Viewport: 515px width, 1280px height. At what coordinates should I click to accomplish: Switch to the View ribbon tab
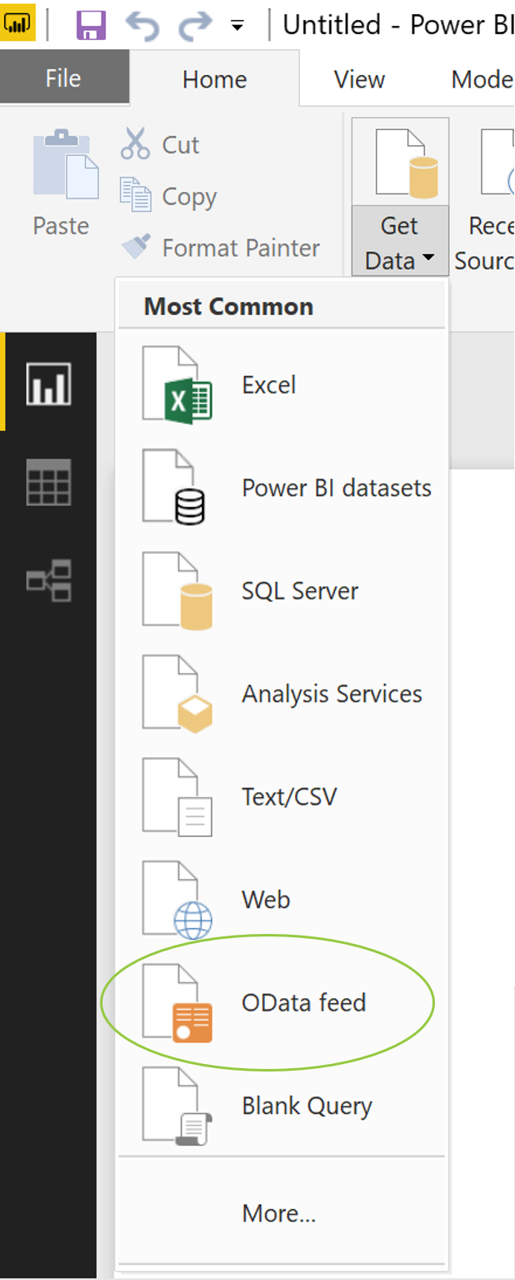(x=359, y=79)
